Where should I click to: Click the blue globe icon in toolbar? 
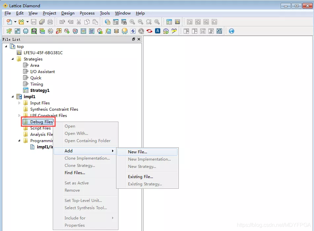point(232,31)
